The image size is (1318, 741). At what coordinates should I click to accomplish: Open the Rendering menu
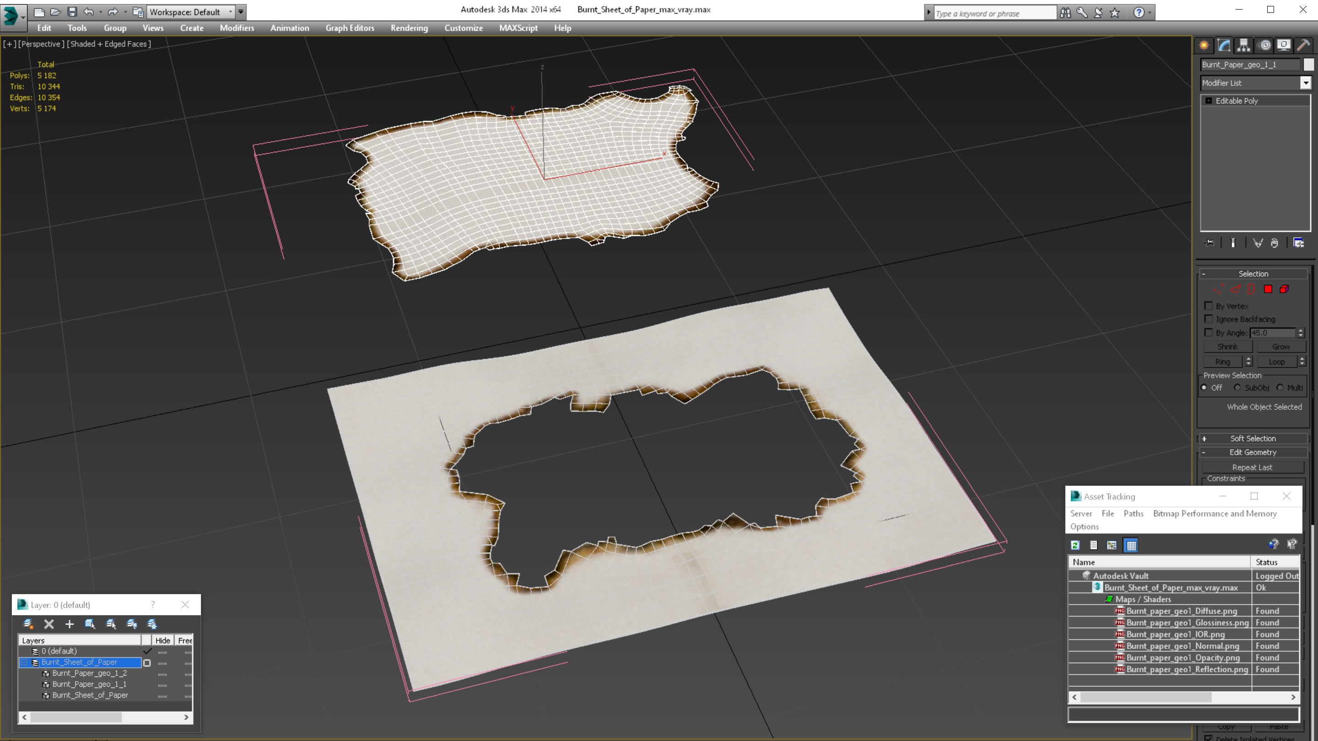click(409, 27)
